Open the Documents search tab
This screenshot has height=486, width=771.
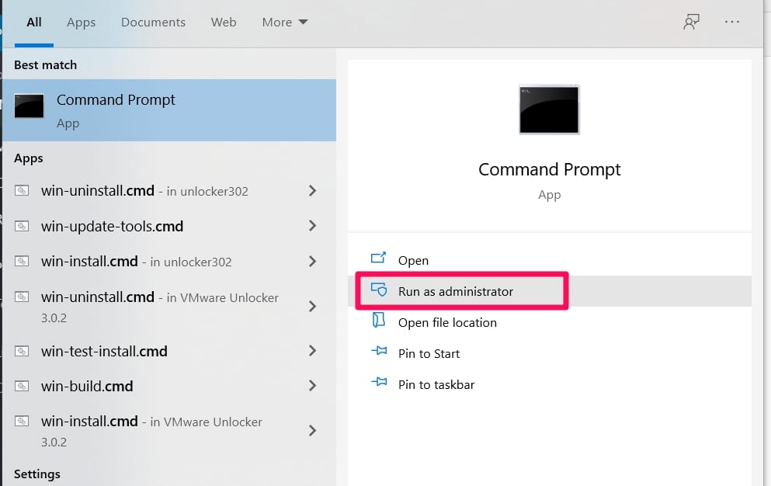coord(153,23)
